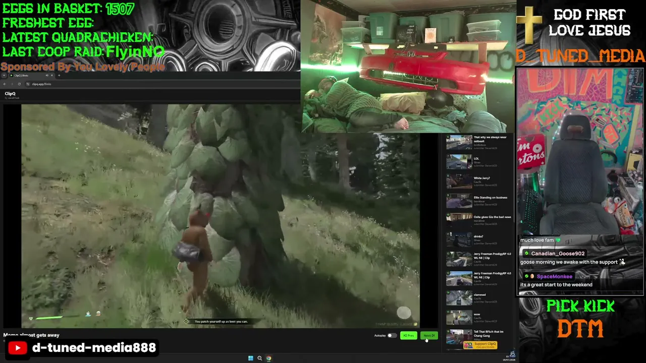646x363 pixels.
Task: Open the Windows Start menu
Action: pos(250,358)
